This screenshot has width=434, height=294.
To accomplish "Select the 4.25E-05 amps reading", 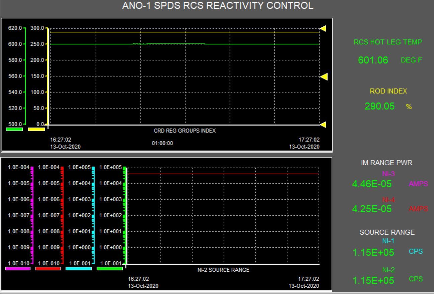I will (372, 209).
